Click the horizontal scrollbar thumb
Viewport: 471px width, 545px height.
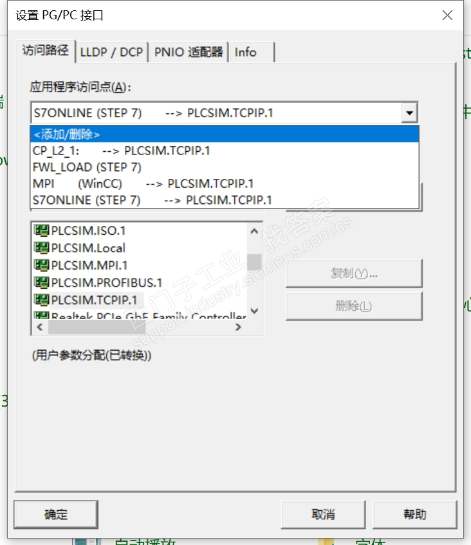tap(97, 327)
